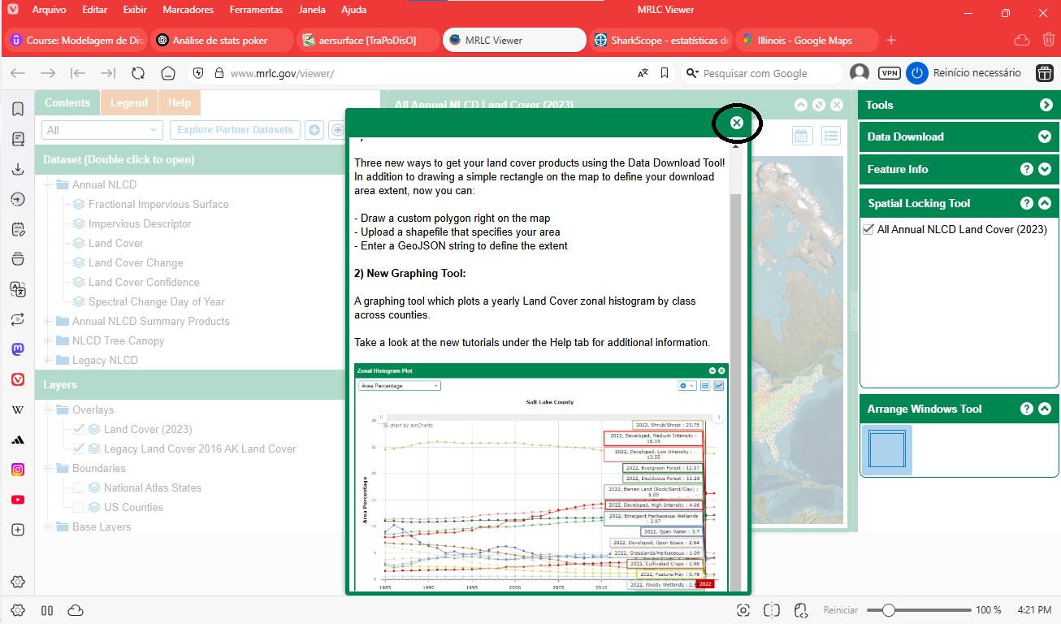The image size is (1061, 624).
Task: Expand Base Layers folder
Action: click(x=49, y=526)
